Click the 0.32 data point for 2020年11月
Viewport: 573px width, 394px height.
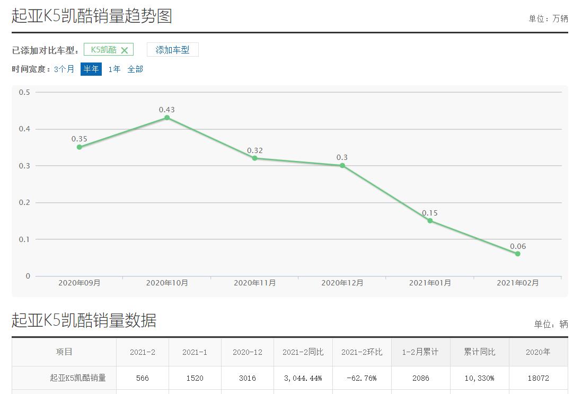(255, 158)
